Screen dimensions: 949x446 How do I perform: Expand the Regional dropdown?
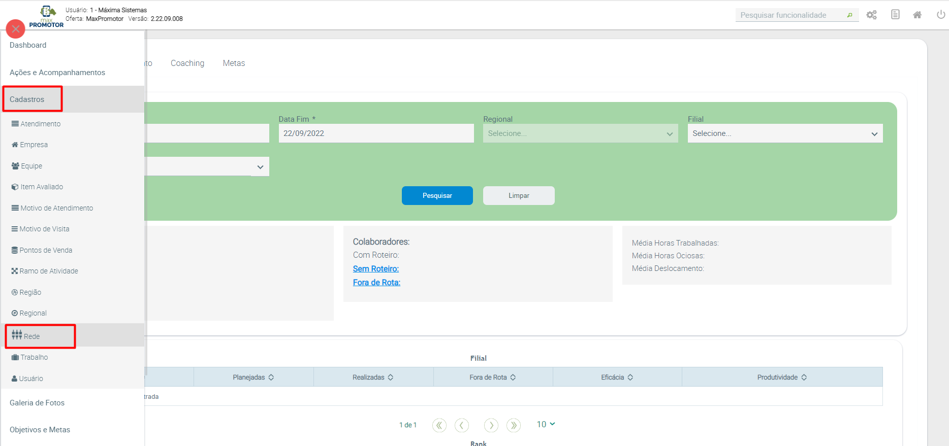coord(580,133)
